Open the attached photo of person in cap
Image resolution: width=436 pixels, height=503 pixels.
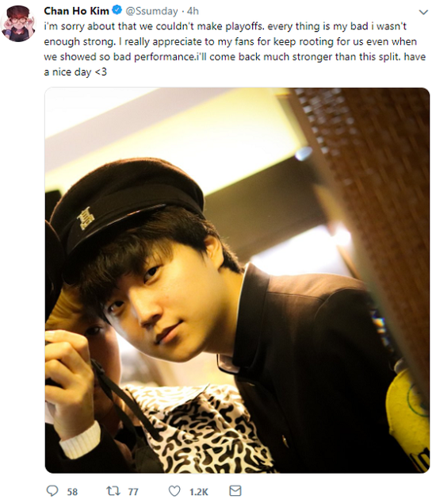click(x=237, y=280)
